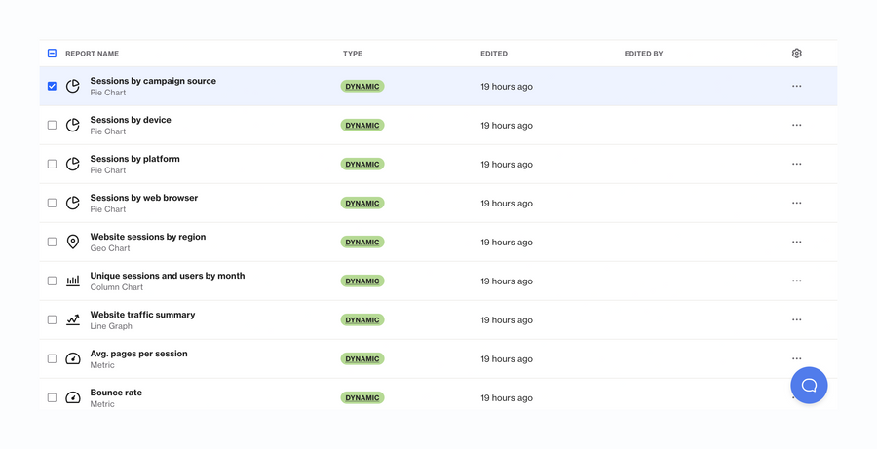
Task: Open the Website sessions by region report
Action: [148, 237]
